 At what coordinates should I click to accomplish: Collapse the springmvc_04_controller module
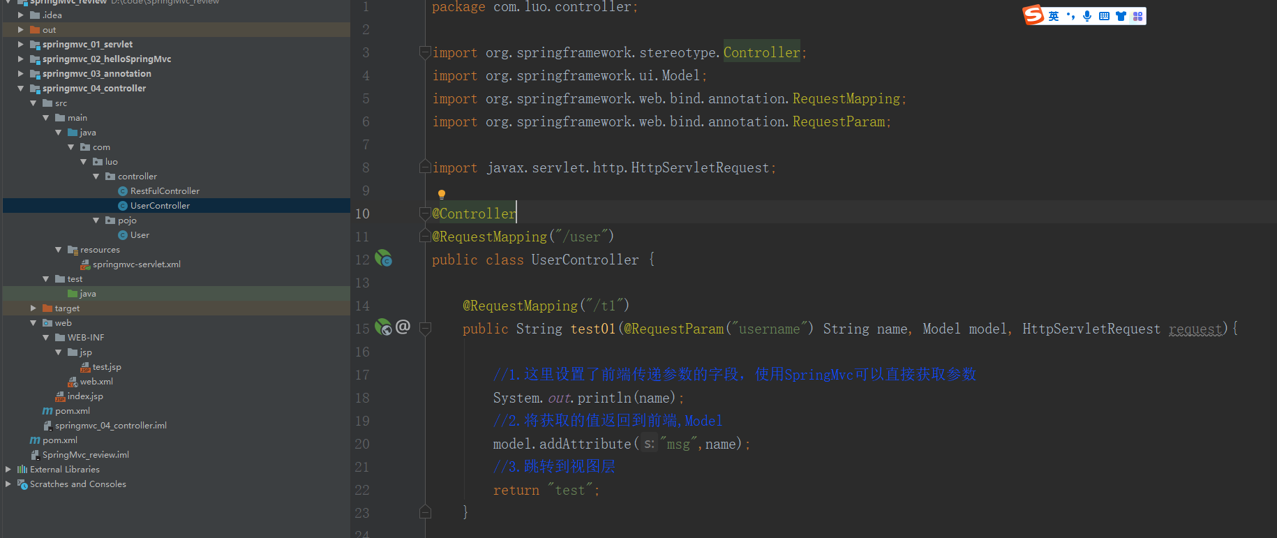[x=21, y=89]
